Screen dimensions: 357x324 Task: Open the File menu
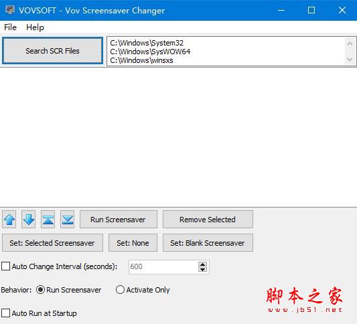pos(10,27)
